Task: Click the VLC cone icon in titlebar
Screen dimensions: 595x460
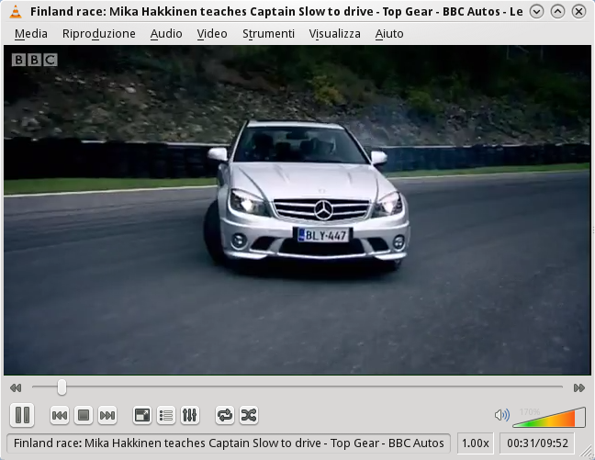Action: pyautogui.click(x=16, y=11)
